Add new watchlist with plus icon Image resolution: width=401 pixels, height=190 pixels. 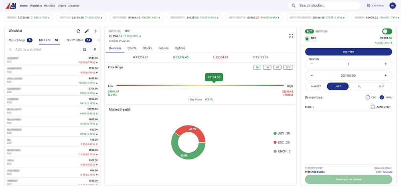pos(95,31)
